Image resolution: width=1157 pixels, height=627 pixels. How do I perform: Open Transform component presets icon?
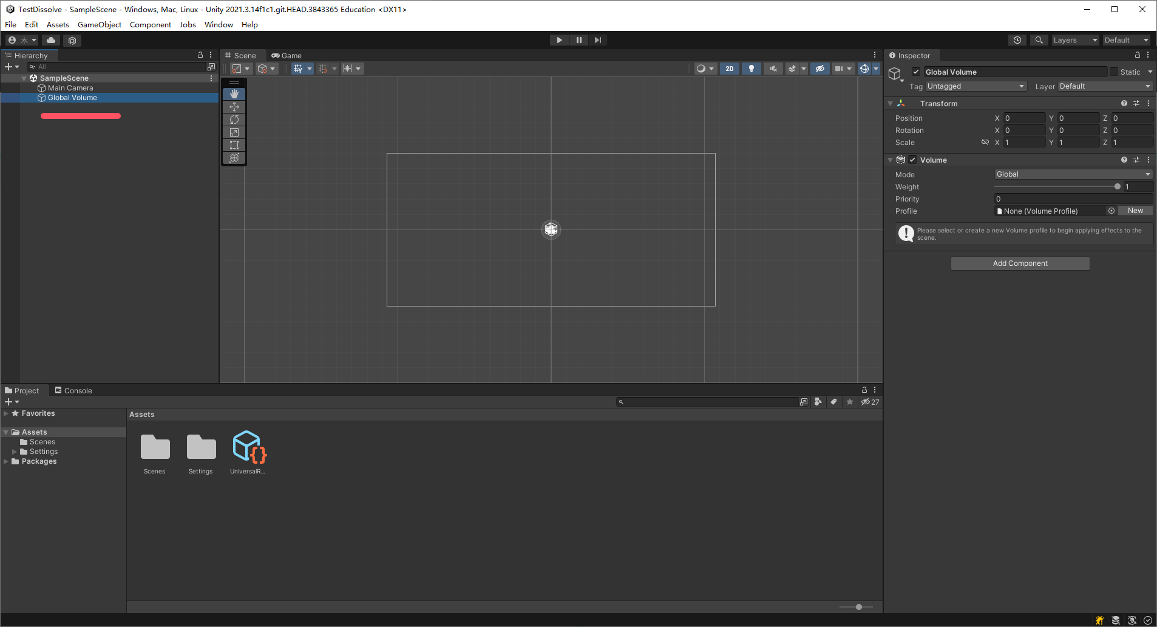tap(1136, 103)
